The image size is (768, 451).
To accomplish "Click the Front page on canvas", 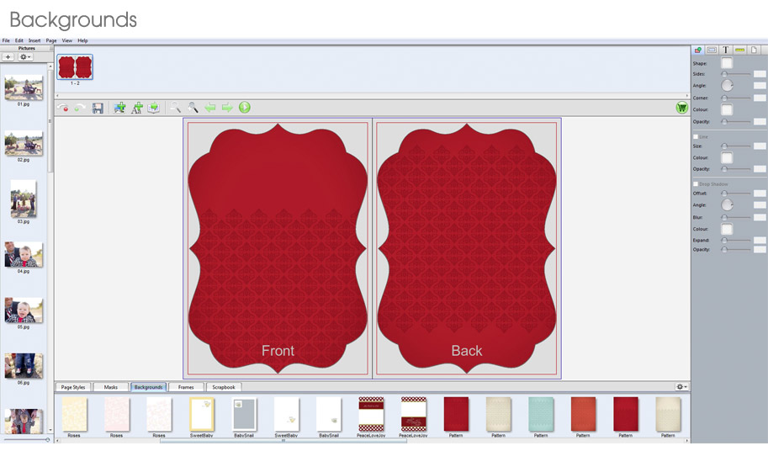I will point(278,248).
